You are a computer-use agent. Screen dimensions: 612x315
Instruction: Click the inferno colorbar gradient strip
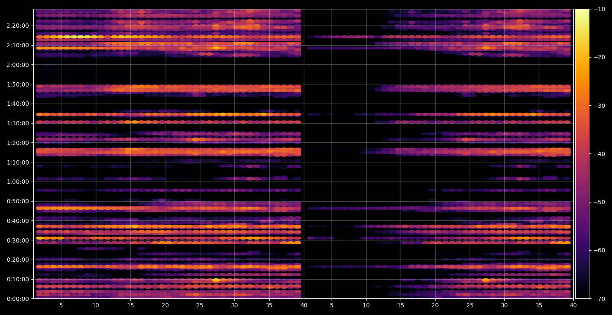click(x=582, y=154)
